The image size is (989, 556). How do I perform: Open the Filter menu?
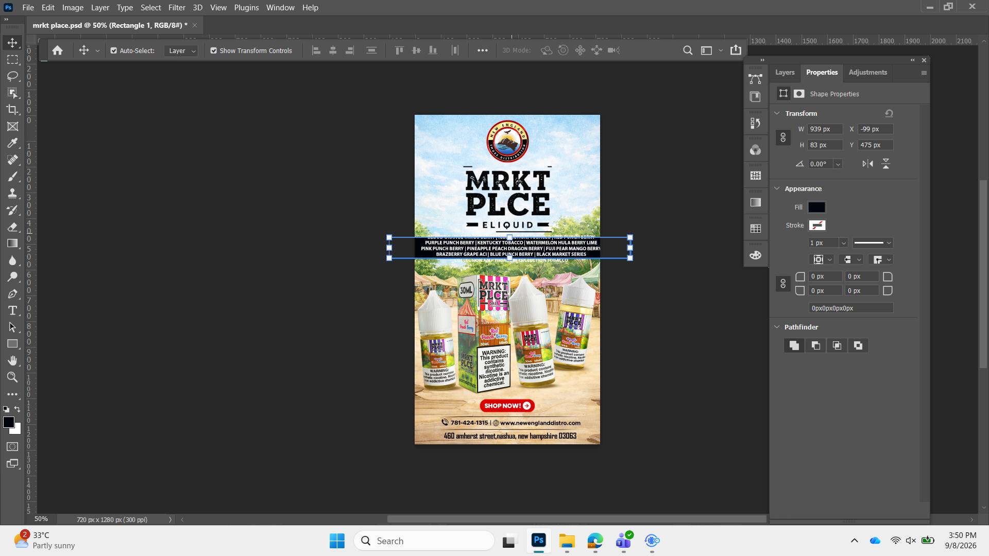pyautogui.click(x=177, y=8)
